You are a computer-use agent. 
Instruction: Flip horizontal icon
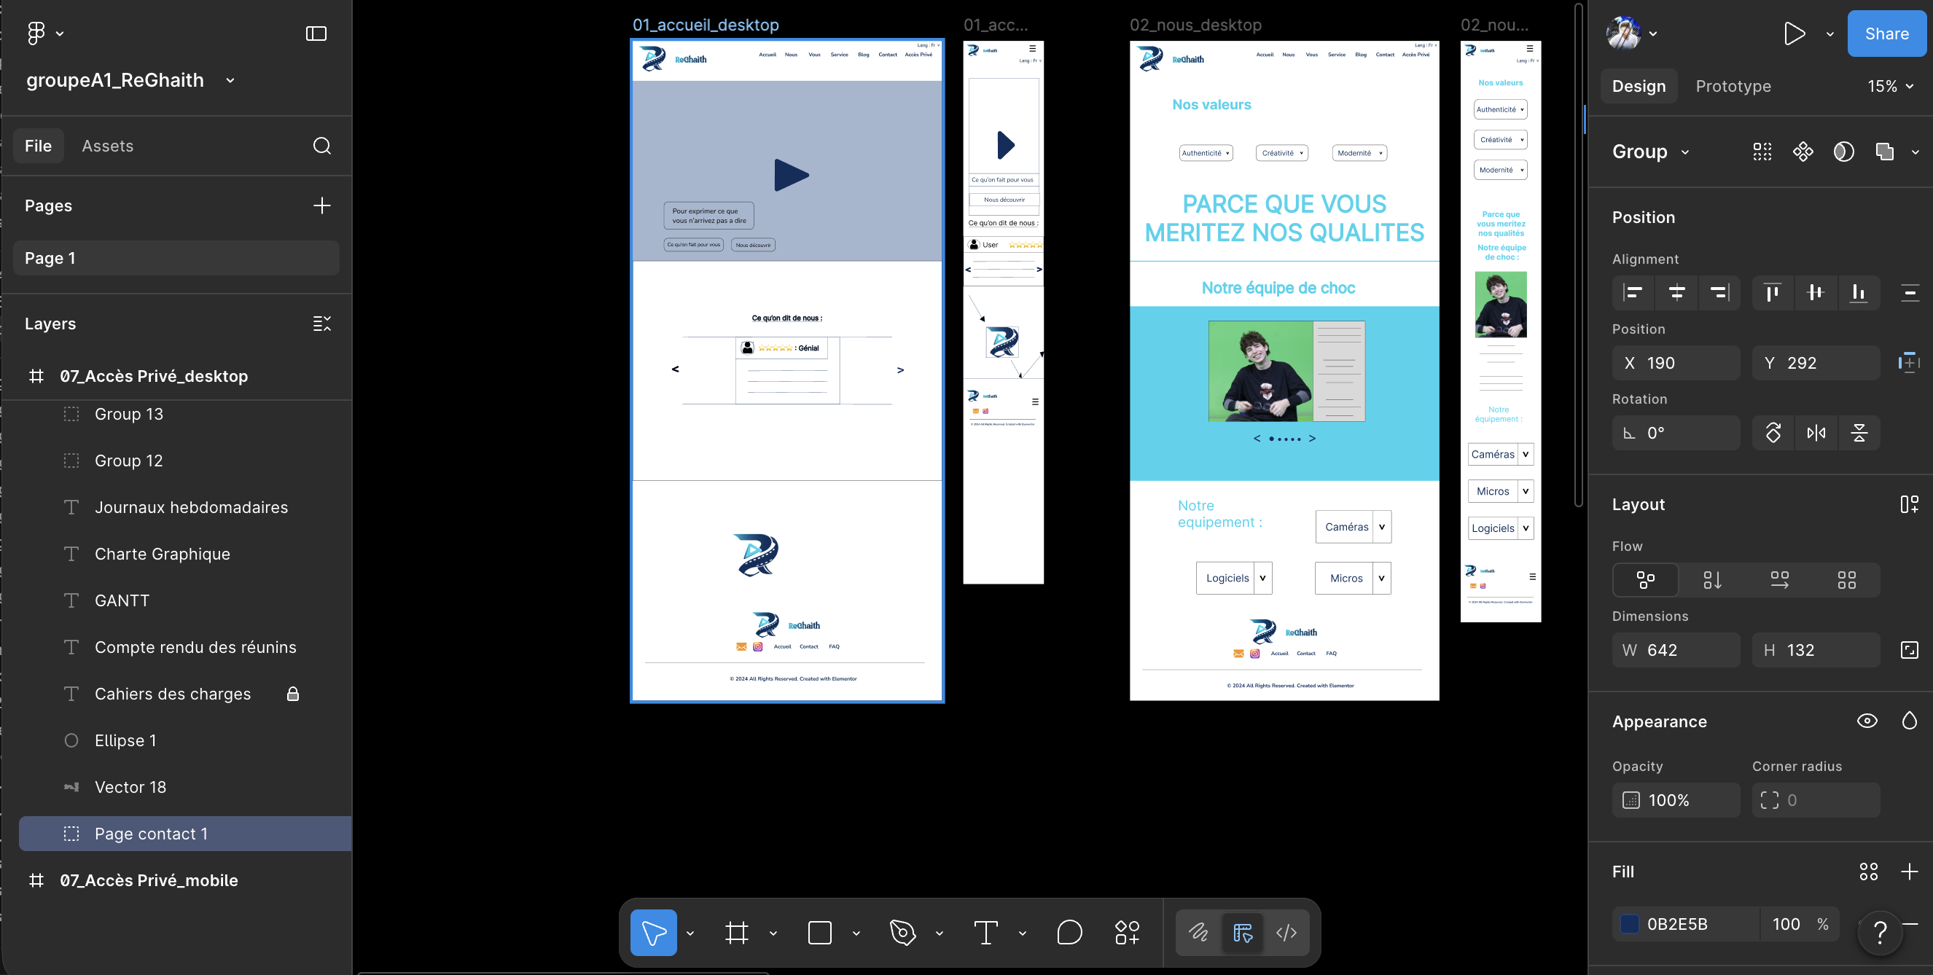[1816, 433]
